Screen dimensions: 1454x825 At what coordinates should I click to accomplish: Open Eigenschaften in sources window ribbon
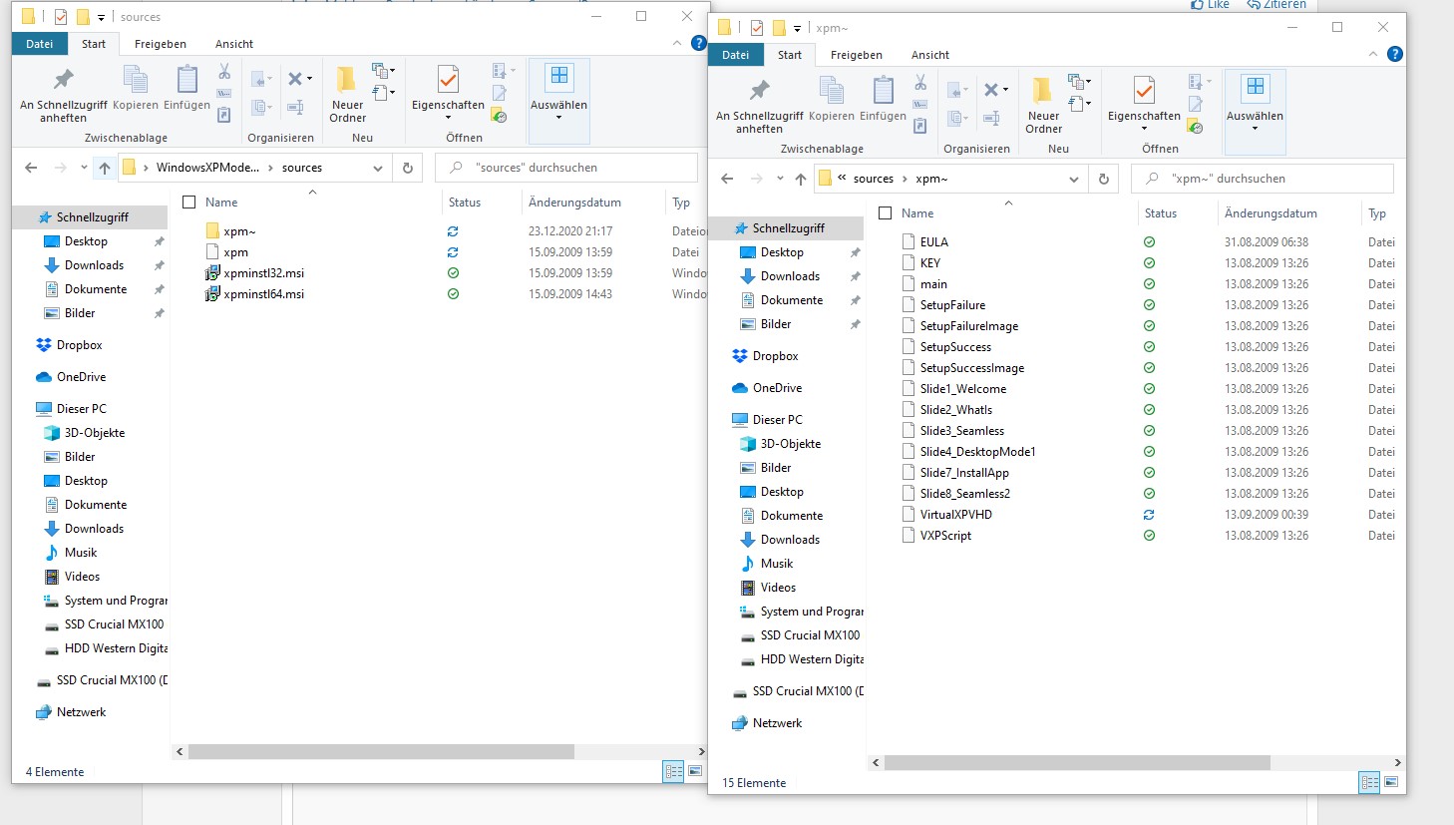[448, 93]
